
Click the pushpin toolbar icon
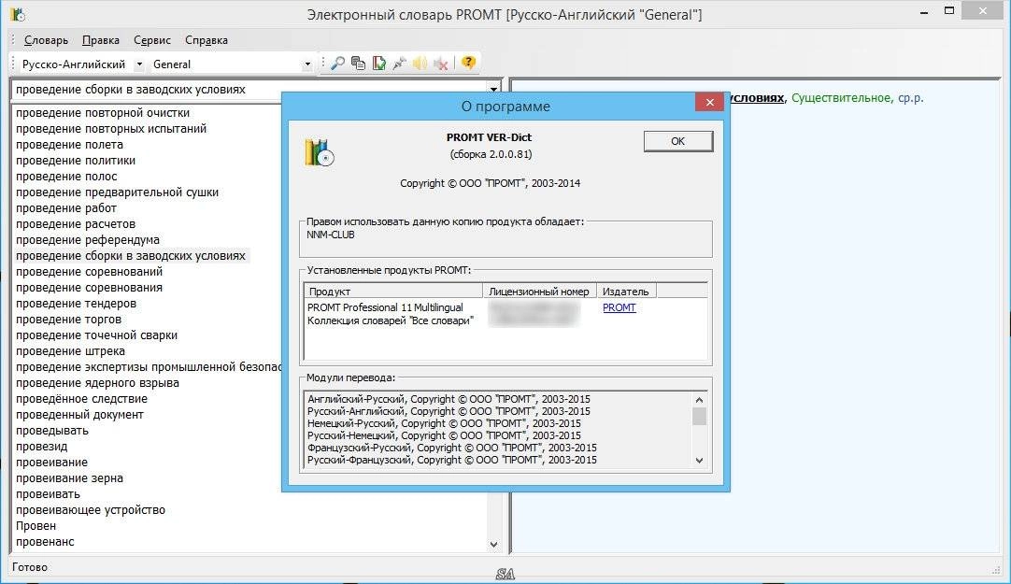(400, 64)
